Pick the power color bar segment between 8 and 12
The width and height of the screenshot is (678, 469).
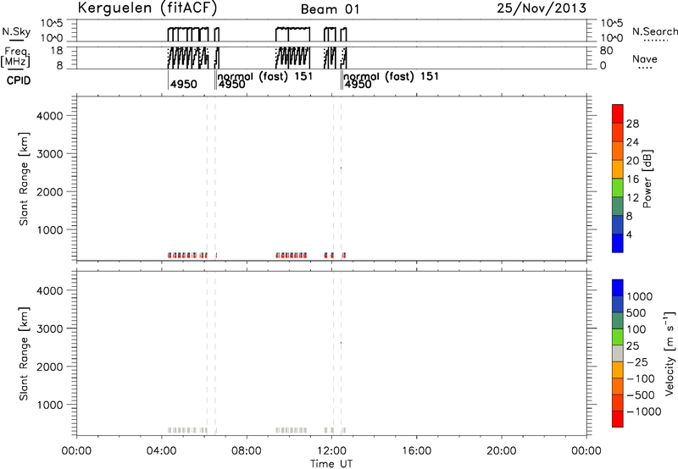[x=618, y=207]
